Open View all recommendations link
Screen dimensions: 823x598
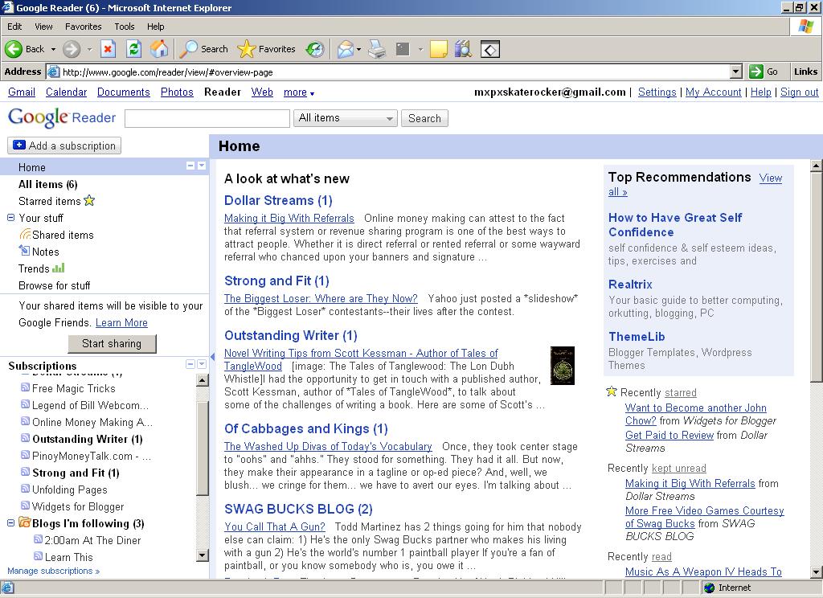[695, 185]
